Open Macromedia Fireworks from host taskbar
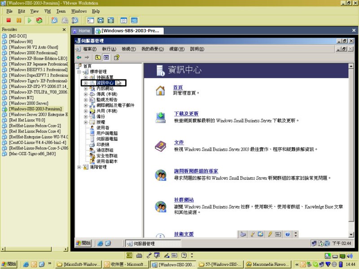The width and height of the screenshot is (359, 269). [x=268, y=265]
